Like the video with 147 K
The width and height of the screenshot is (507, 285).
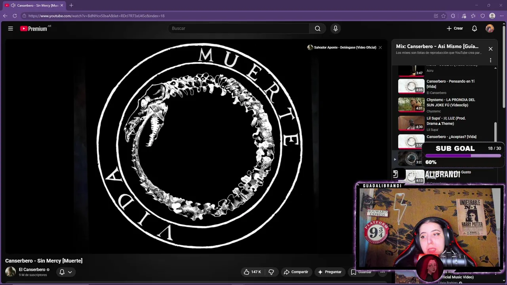pyautogui.click(x=252, y=272)
